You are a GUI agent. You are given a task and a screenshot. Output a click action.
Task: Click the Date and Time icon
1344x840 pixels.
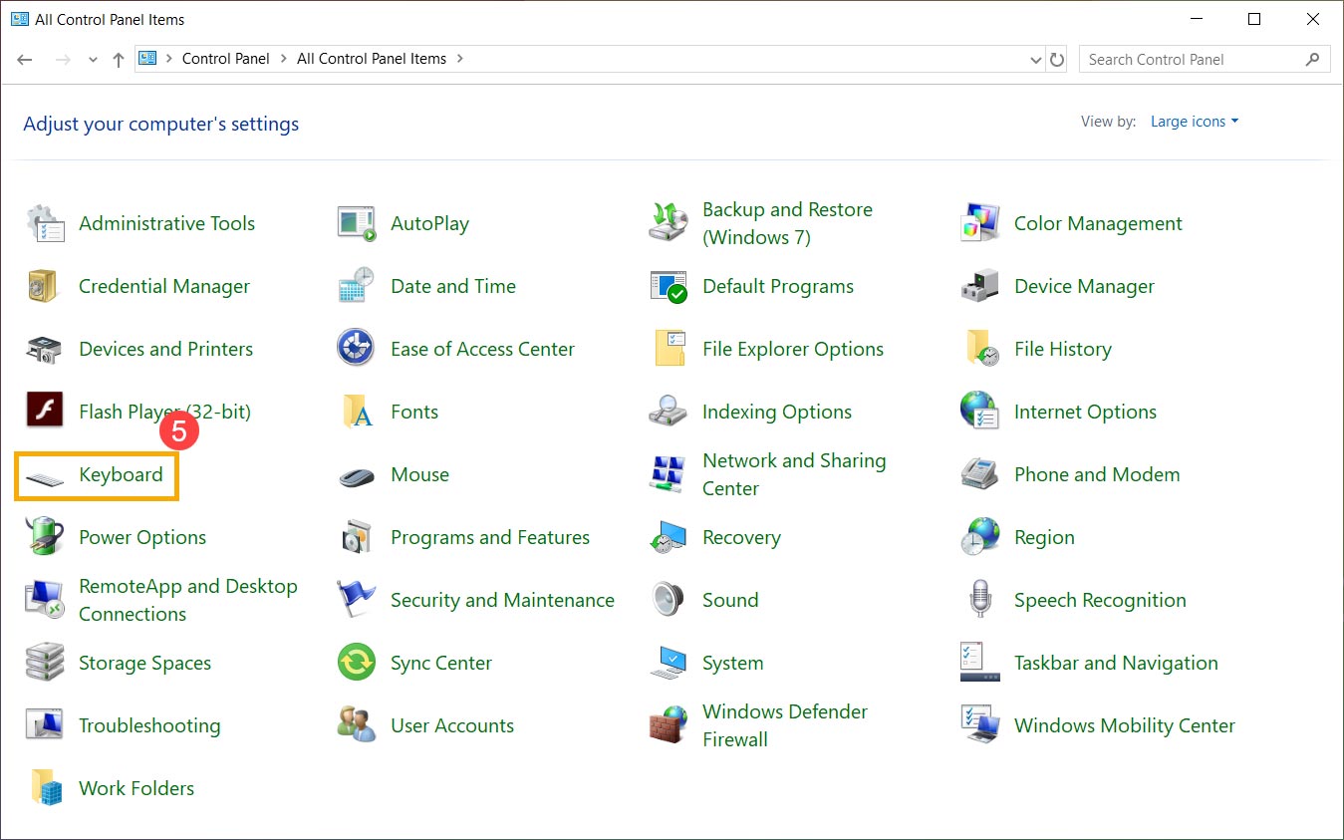coord(357,286)
